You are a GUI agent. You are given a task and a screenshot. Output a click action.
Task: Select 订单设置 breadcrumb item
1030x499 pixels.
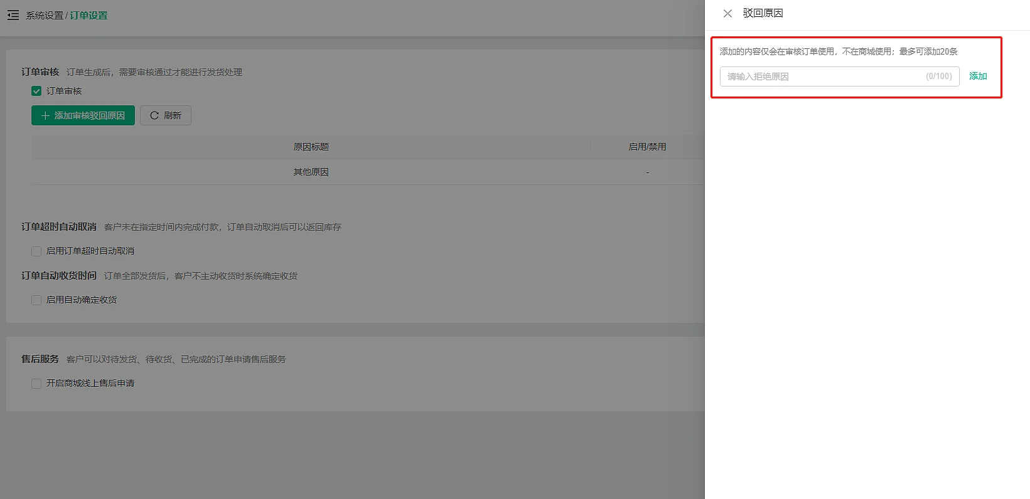click(x=89, y=16)
